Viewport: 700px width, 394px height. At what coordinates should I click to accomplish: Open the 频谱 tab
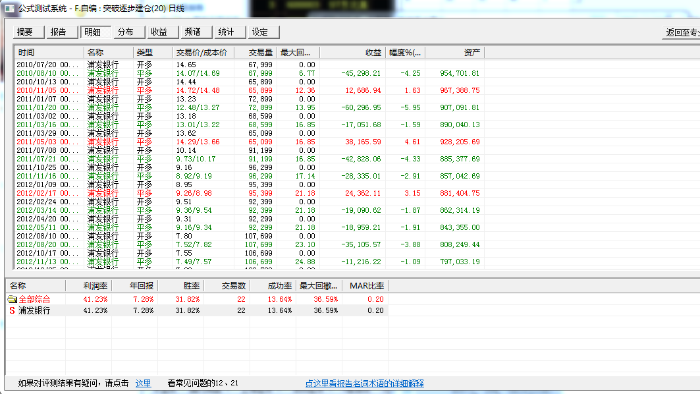(x=196, y=32)
